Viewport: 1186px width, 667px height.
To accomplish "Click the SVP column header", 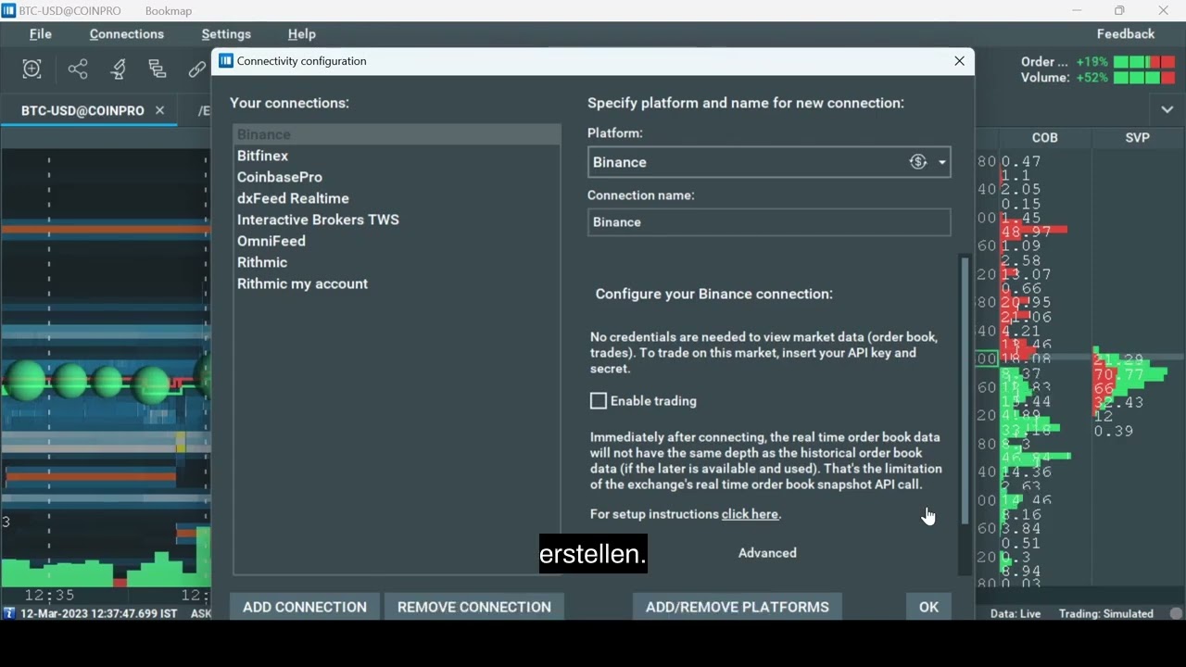I will 1137,138.
